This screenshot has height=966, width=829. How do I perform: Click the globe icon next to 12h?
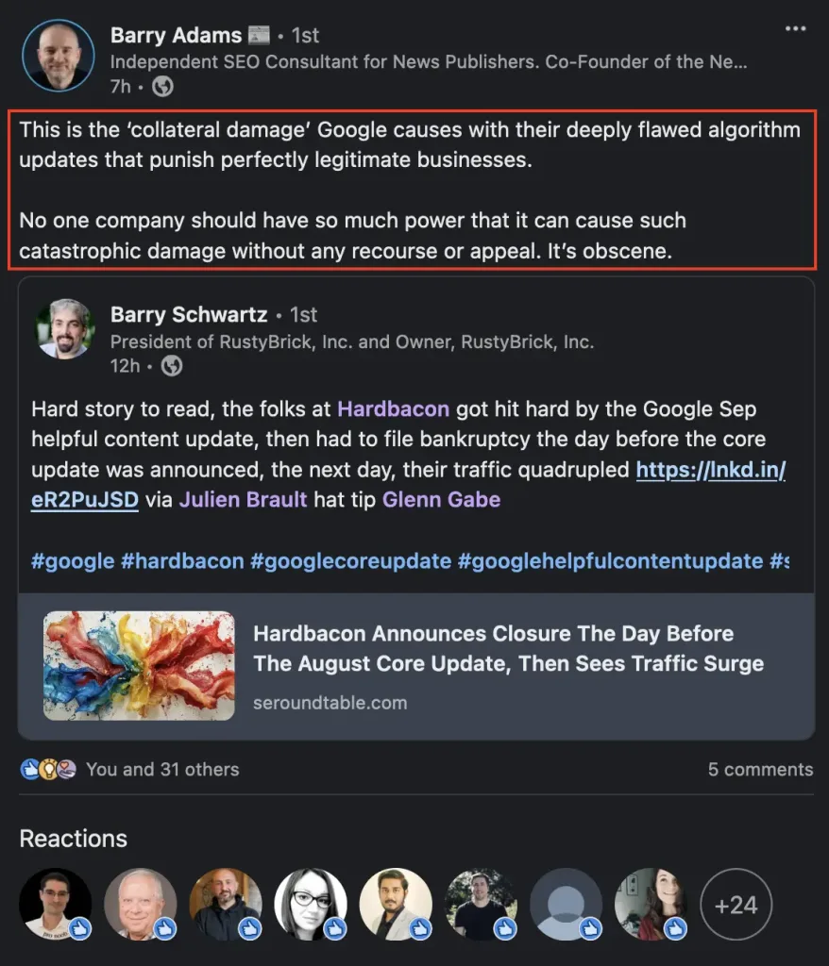(x=171, y=365)
